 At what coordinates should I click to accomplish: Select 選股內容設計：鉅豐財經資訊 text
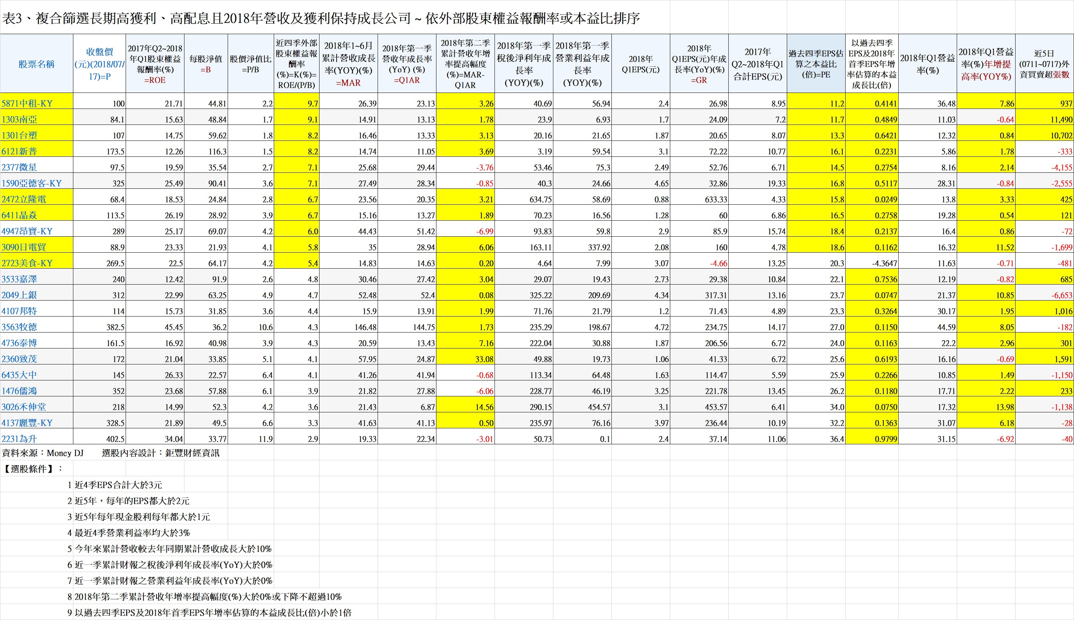click(x=160, y=453)
